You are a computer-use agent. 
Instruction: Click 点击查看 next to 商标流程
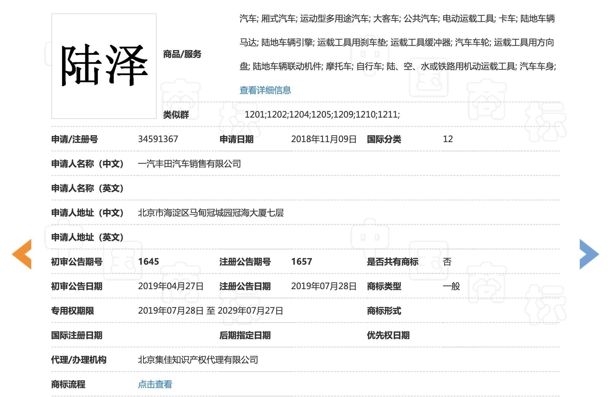[x=156, y=383]
